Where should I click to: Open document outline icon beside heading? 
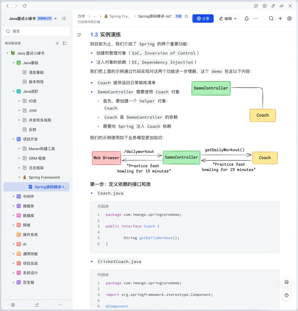(x=79, y=35)
